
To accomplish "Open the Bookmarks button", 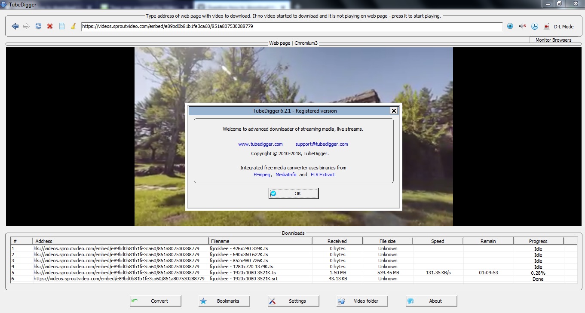I will pos(224,301).
